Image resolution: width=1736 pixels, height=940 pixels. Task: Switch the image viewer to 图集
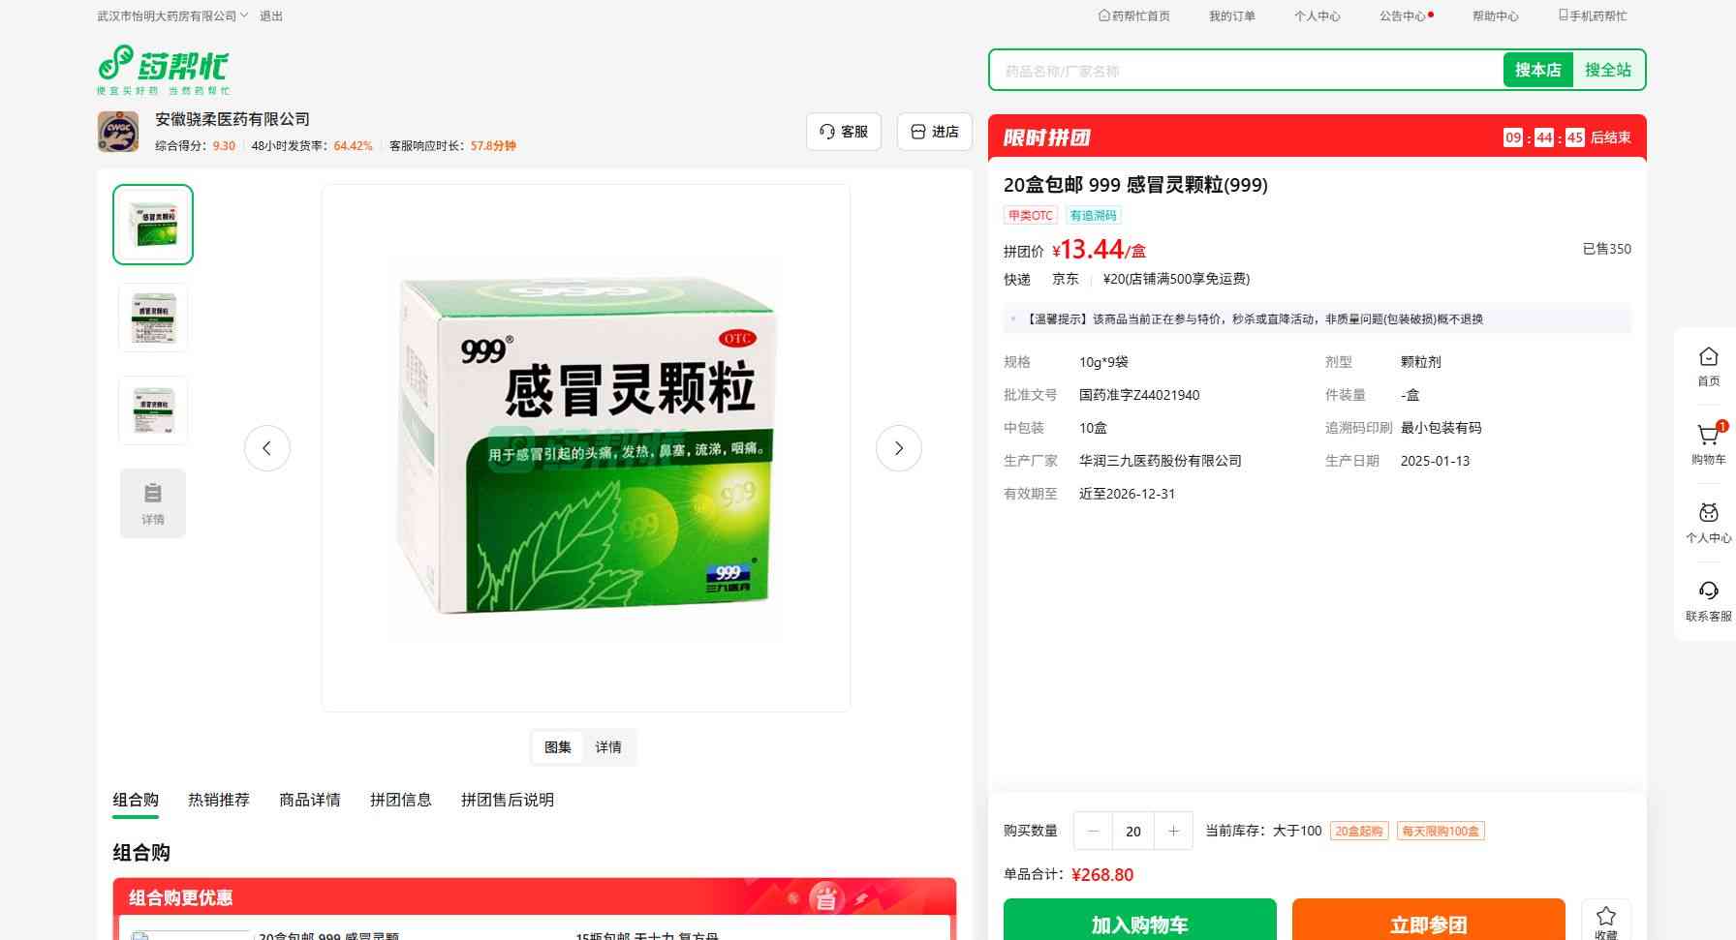[x=558, y=747]
